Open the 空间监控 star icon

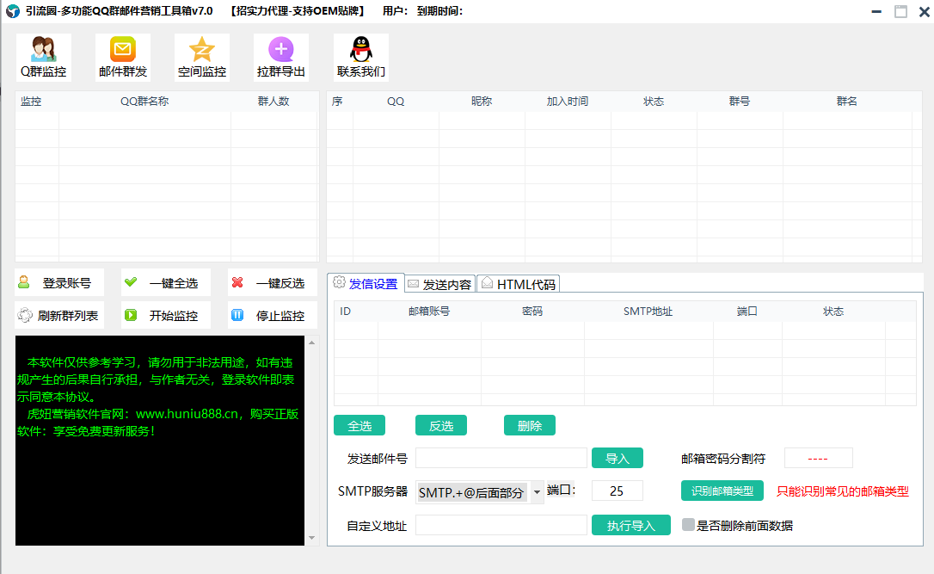coord(202,57)
